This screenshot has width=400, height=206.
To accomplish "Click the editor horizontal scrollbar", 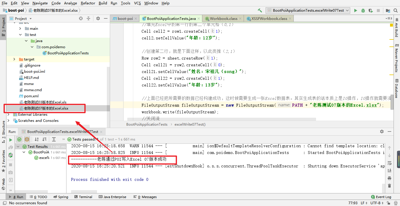I will point(222,119).
